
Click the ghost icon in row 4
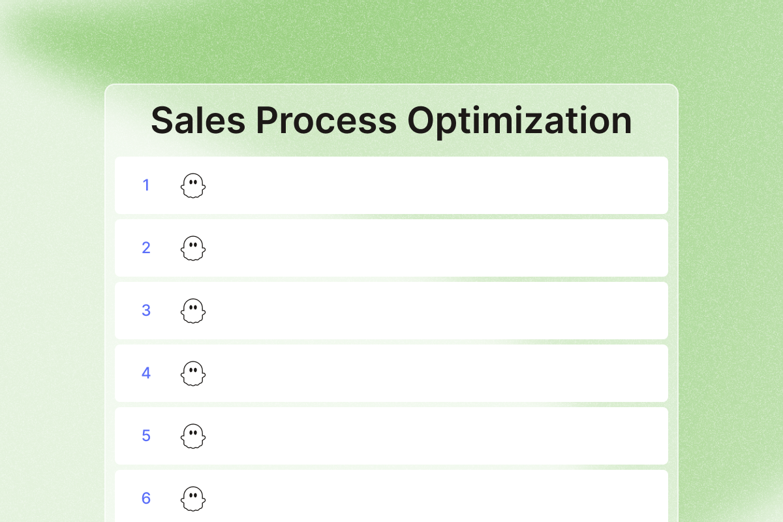(x=192, y=373)
